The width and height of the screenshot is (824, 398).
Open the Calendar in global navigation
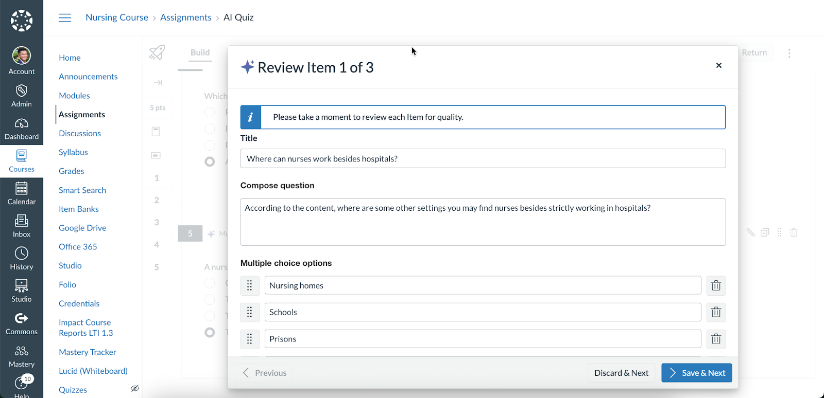[x=22, y=193]
